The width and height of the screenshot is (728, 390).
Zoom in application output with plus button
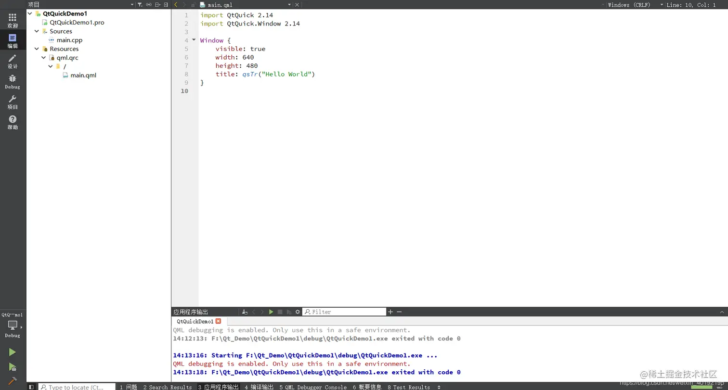[390, 312]
